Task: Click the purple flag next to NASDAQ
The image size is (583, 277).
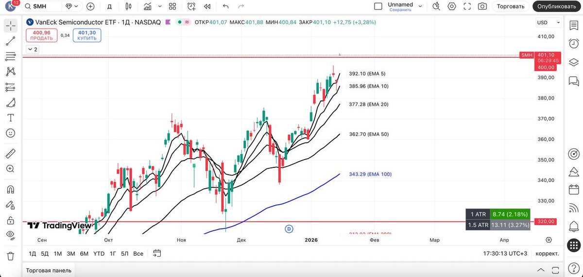Action: pos(168,22)
